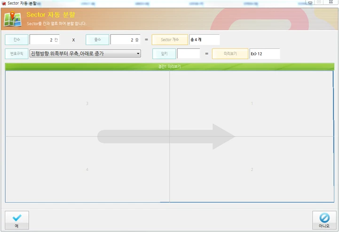This screenshot has width=339, height=232.
Task: Click the 미리보기 label beside Ex> 12
Action: pos(230,54)
